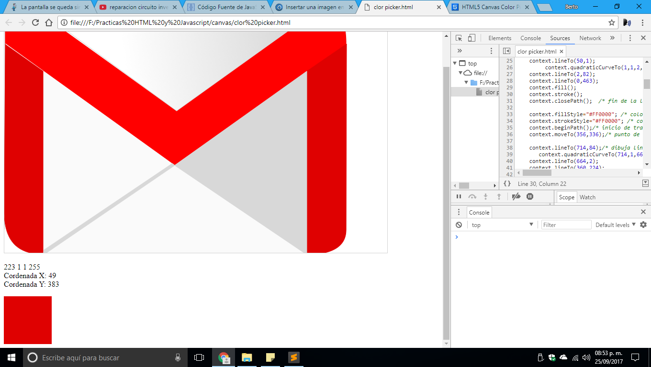Viewport: 651px width, 367px height.
Task: Open Chrome's main three-dot menu
Action: 642,22
